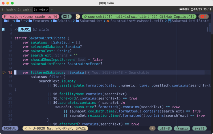
Task: Click GitHub Copilot(3) in the LSP status
Action: tap(177, 16)
